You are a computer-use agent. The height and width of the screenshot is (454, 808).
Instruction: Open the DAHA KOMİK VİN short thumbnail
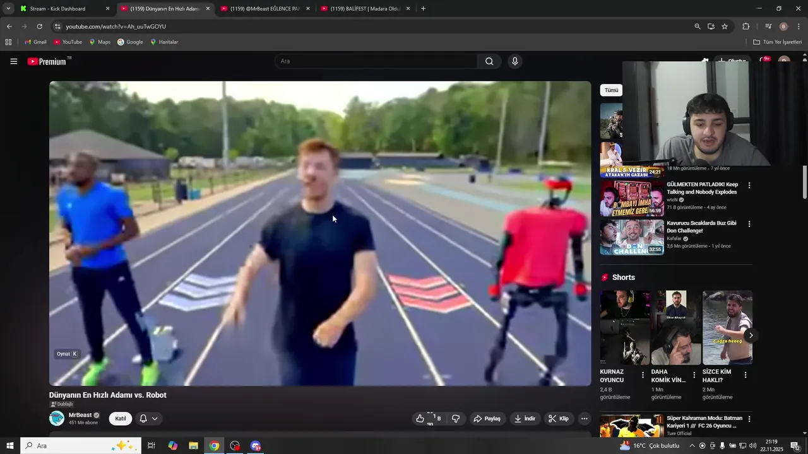(x=676, y=327)
